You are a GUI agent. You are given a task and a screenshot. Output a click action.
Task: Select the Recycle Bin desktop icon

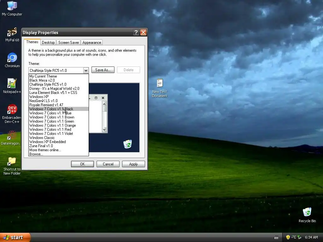point(307,215)
